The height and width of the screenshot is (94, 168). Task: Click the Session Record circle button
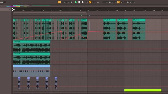pyautogui.click(x=98, y=2)
